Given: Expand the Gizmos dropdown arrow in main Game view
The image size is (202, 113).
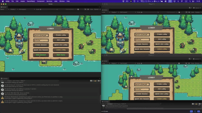Looking at the screenshot, I should [100, 9].
